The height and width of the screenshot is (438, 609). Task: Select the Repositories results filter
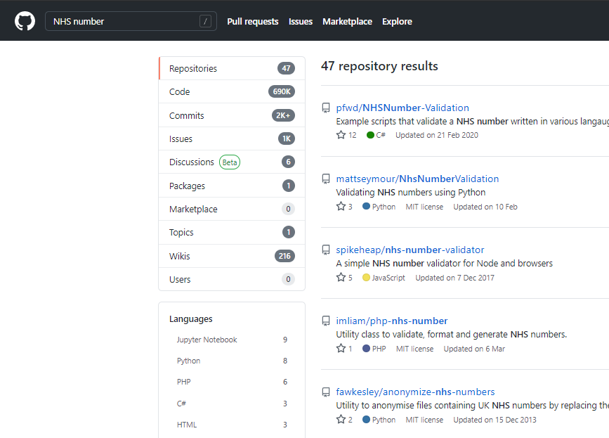[x=232, y=68]
